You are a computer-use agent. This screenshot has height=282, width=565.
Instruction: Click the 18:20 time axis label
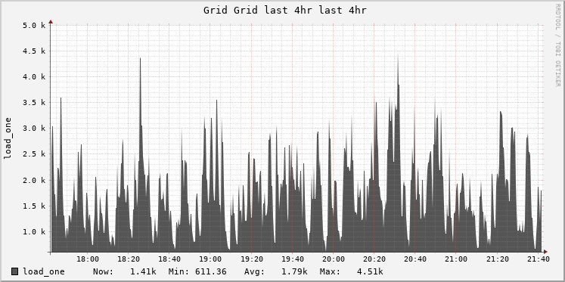(x=129, y=259)
